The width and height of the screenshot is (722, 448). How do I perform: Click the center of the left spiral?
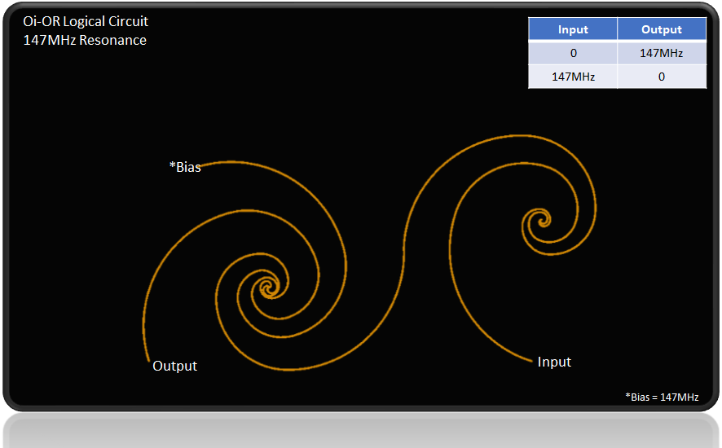pyautogui.click(x=266, y=287)
